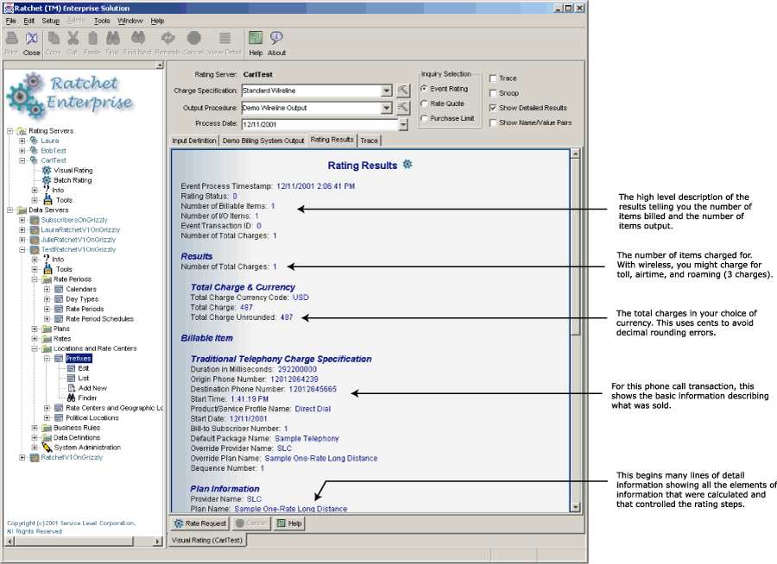Switch to the Input Definition tab
Screen dimensions: 777x564
(194, 141)
